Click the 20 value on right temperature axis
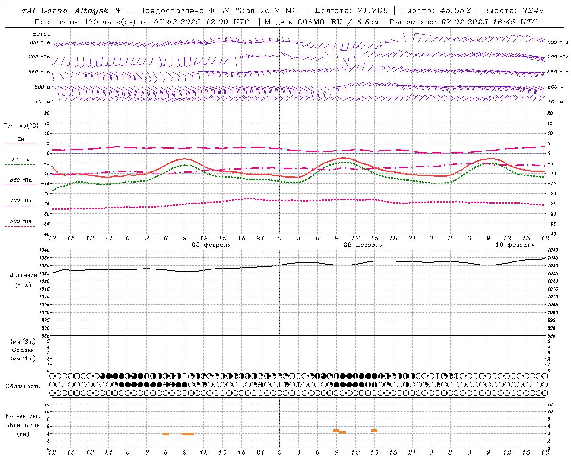Image resolution: width=571 pixels, height=456 pixels. point(550,113)
